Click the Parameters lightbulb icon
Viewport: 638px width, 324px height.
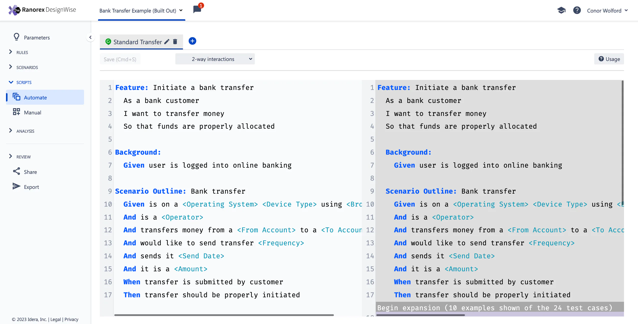[x=17, y=37]
